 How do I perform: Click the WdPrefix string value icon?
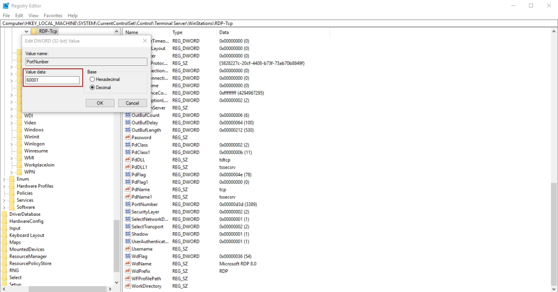(x=128, y=271)
